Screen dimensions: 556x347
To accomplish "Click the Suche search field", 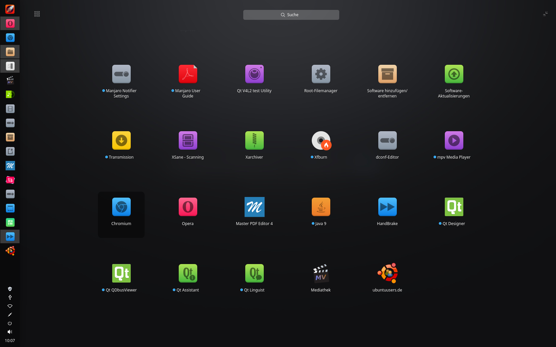I will tap(291, 15).
